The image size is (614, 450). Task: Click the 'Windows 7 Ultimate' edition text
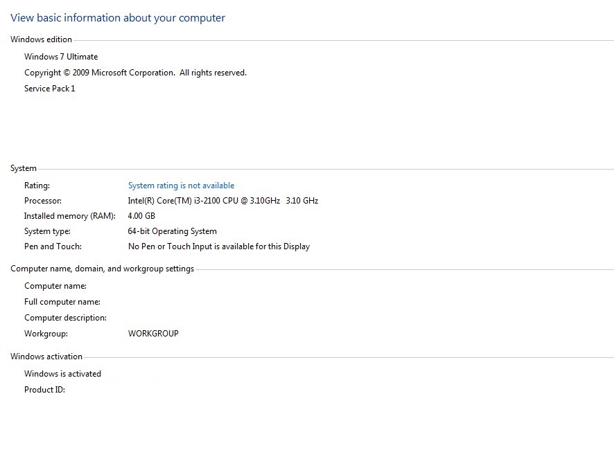[x=61, y=57]
